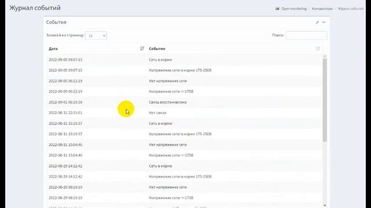Screen dimensions: 371x208
Task: Open the Записей на страницу dropdown
Action: pyautogui.click(x=96, y=36)
